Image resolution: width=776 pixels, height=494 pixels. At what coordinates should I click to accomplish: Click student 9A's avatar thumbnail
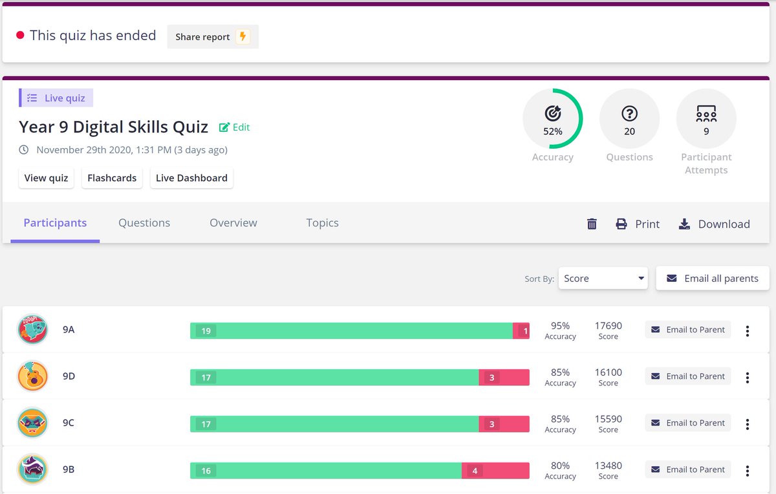[32, 329]
